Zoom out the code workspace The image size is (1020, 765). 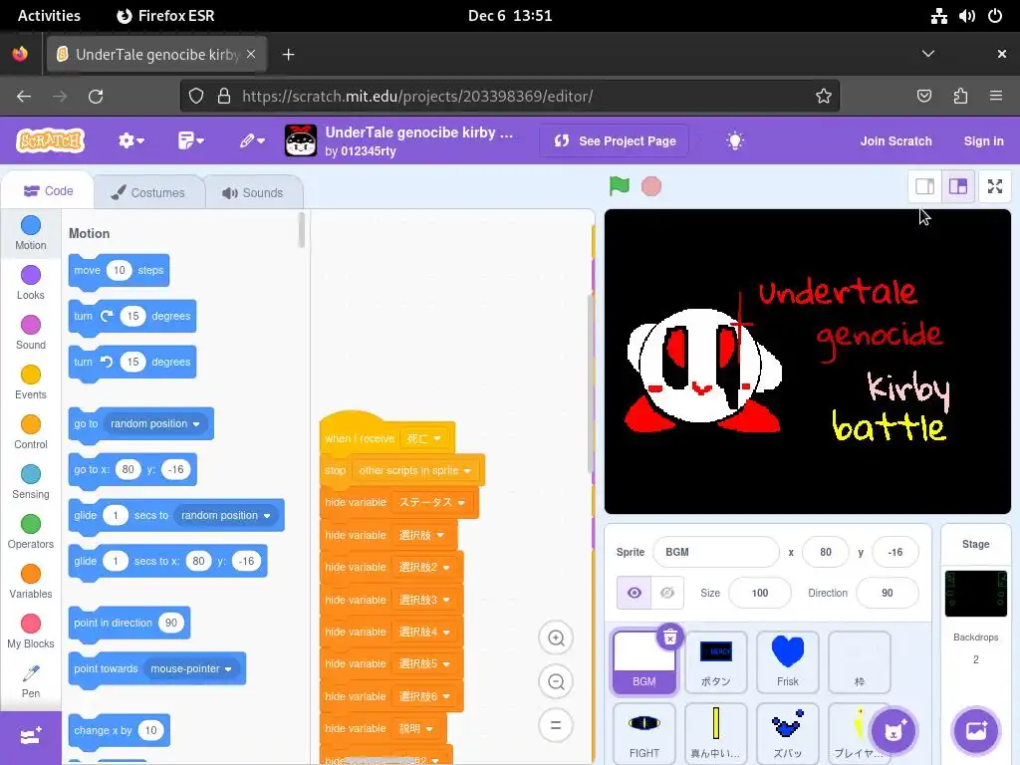point(556,681)
